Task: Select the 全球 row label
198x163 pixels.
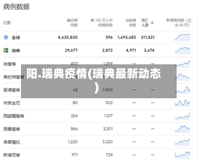Action: 16,37
